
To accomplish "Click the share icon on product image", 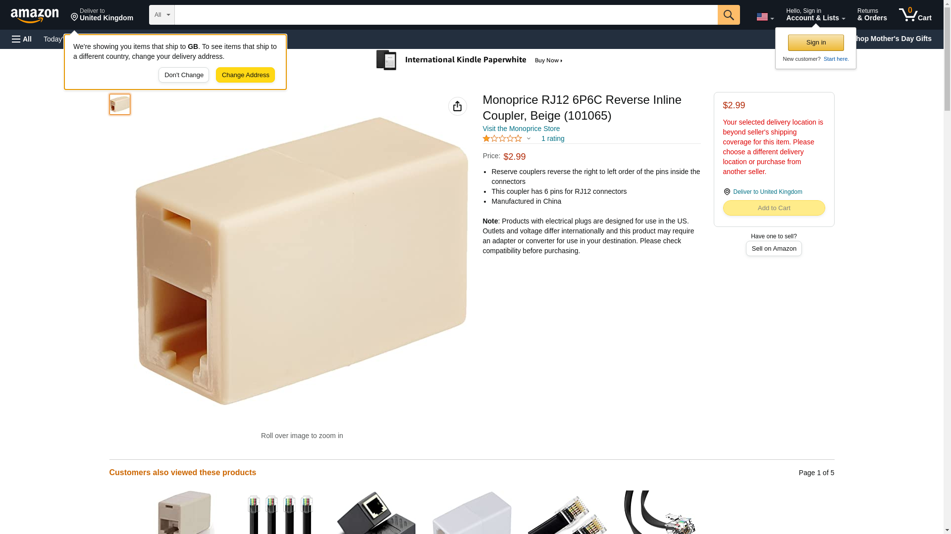I will pyautogui.click(x=457, y=106).
